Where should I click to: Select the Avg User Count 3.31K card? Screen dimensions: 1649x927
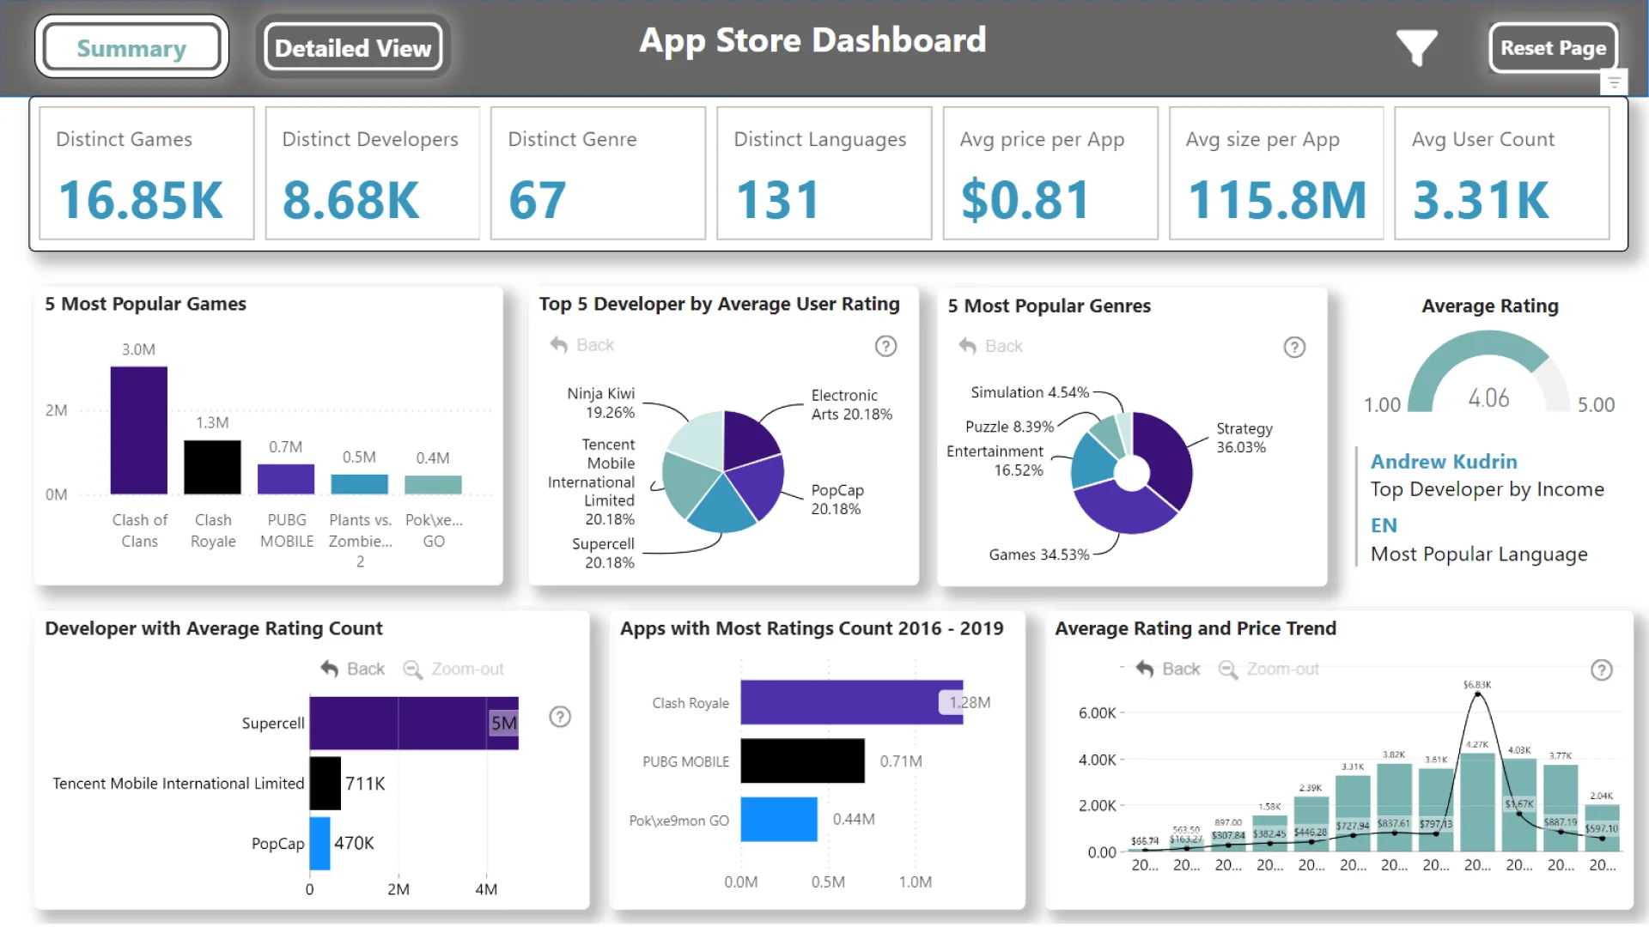click(x=1501, y=173)
